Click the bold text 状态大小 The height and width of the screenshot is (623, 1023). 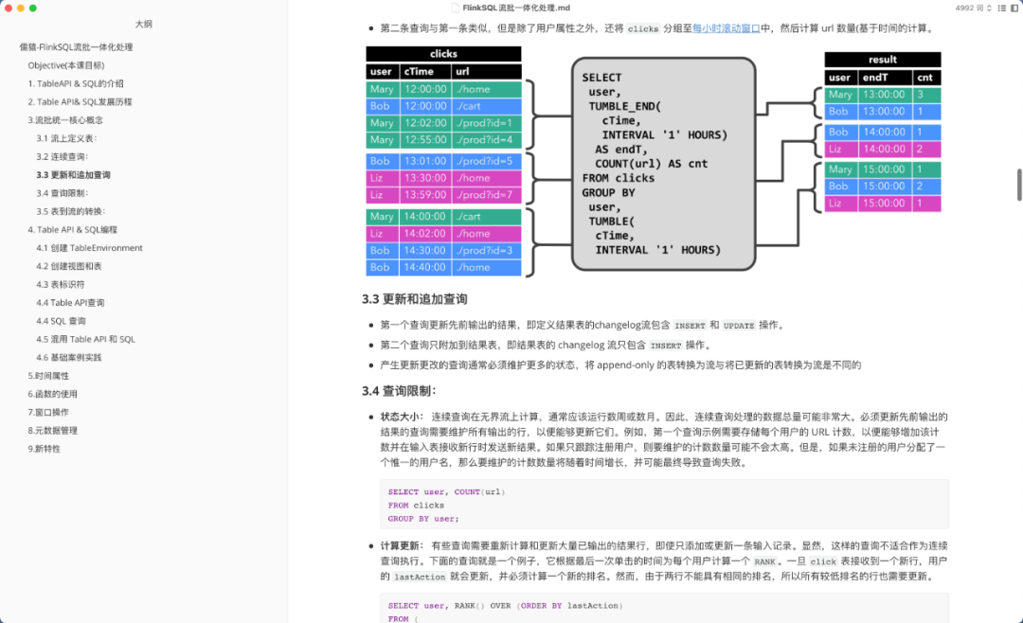coord(402,417)
